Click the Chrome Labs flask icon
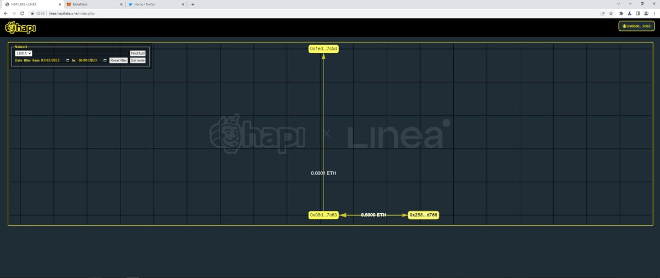The height and width of the screenshot is (278, 660). (630, 13)
